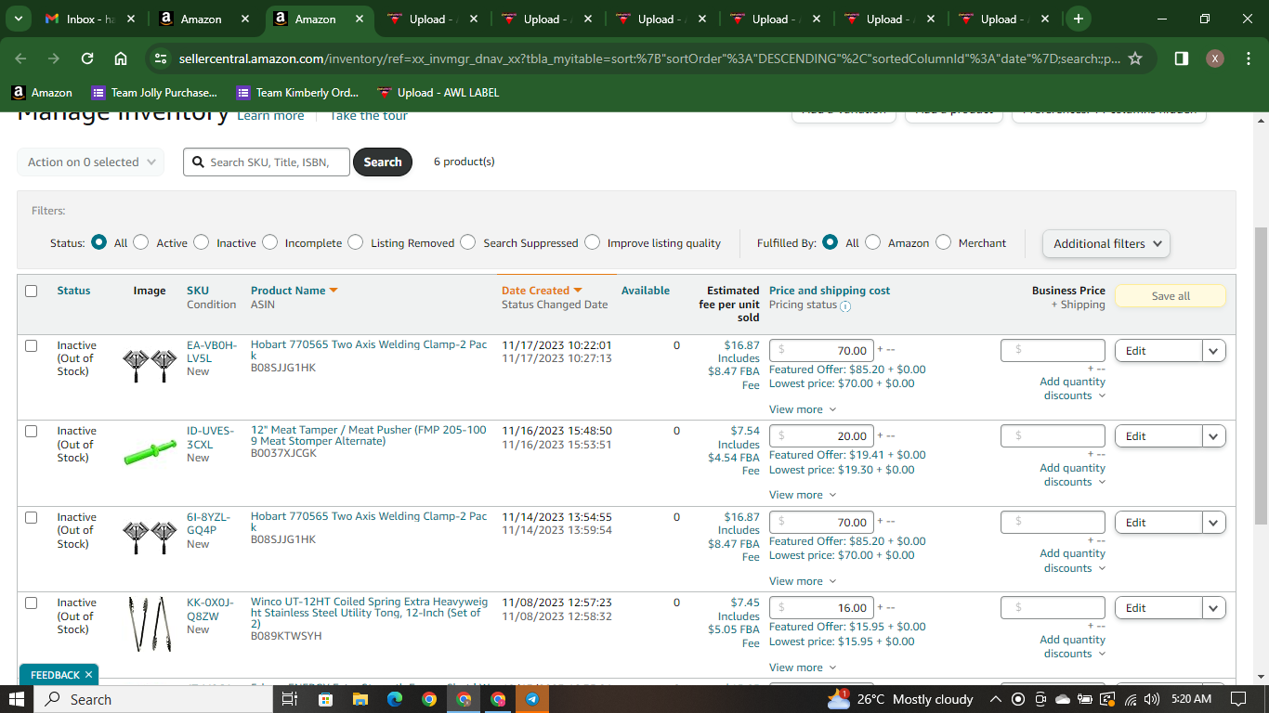Select Fulfilled By Merchant radio

[x=944, y=242]
